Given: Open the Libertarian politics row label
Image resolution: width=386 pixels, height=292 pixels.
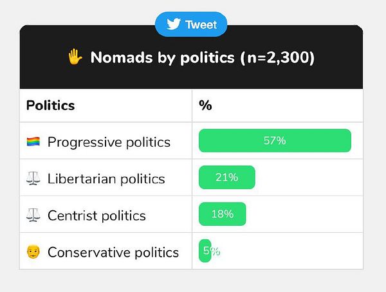Looking at the screenshot, I should (x=106, y=179).
